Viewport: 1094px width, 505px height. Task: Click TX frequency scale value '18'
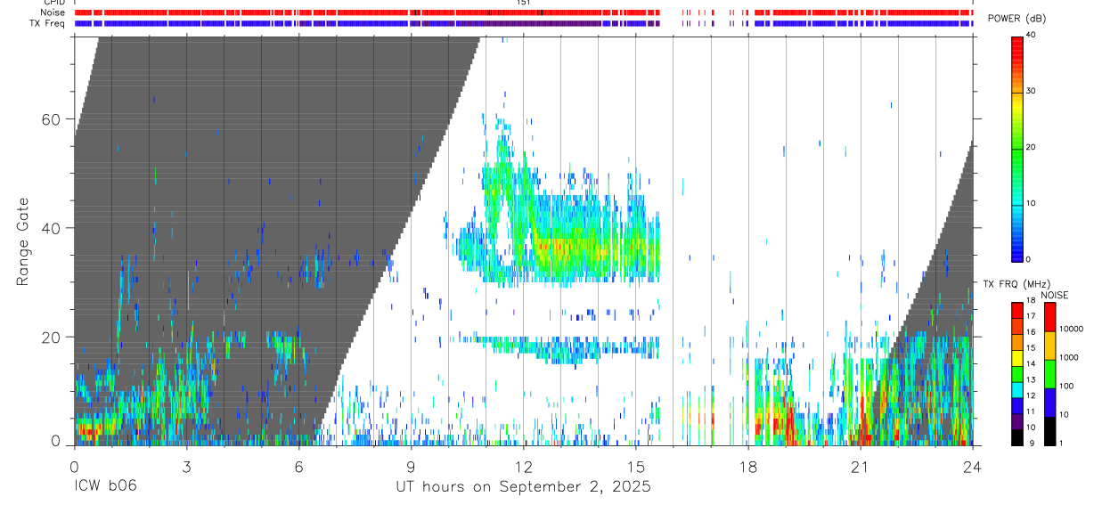click(1030, 301)
